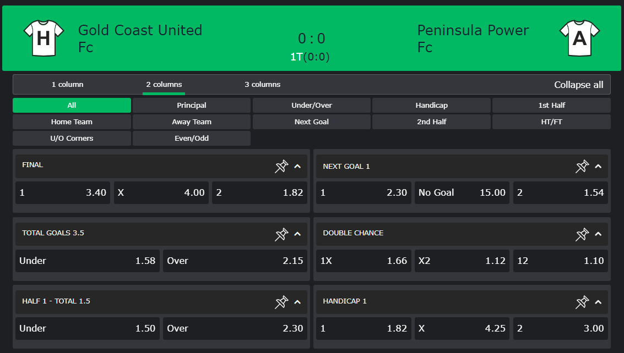Select No Goal odds 15.00

click(x=462, y=192)
